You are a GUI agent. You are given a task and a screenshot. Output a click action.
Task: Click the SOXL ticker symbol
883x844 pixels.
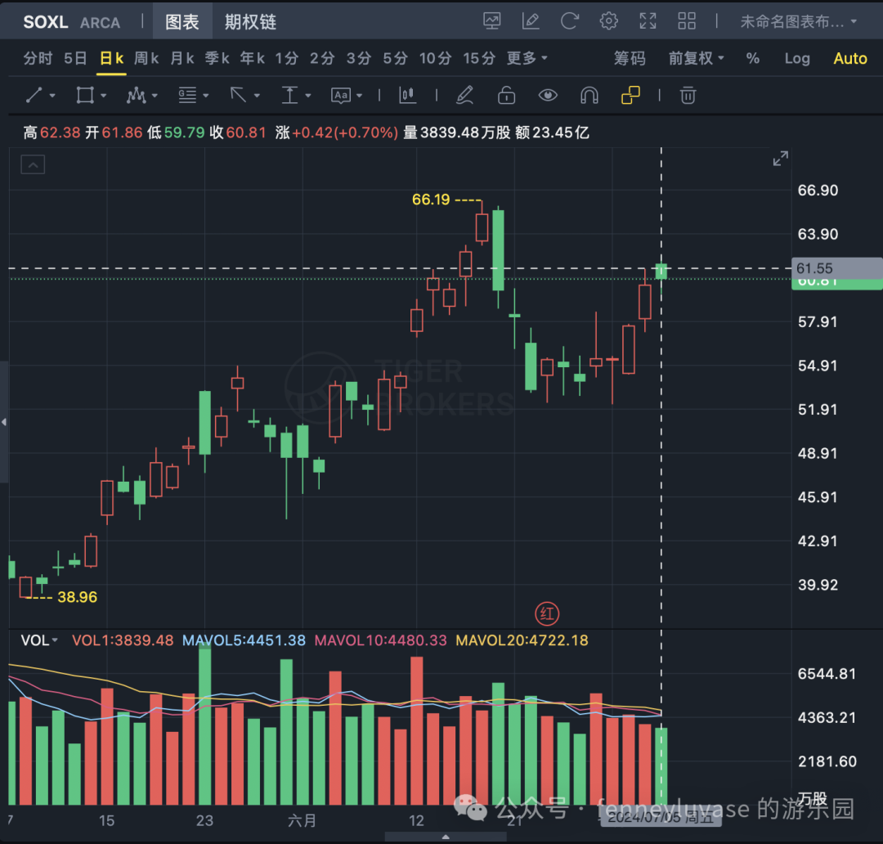(x=46, y=22)
